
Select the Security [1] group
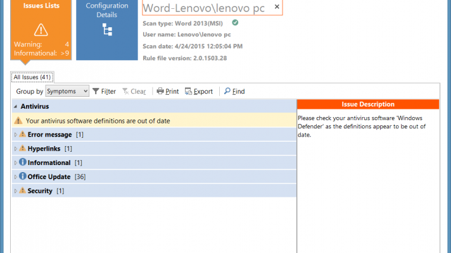point(154,190)
